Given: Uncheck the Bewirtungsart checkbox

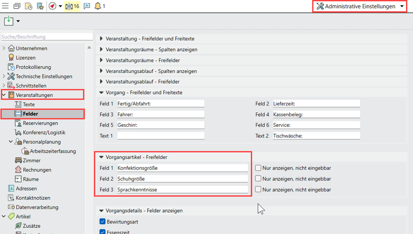Looking at the screenshot, I should [x=103, y=221].
